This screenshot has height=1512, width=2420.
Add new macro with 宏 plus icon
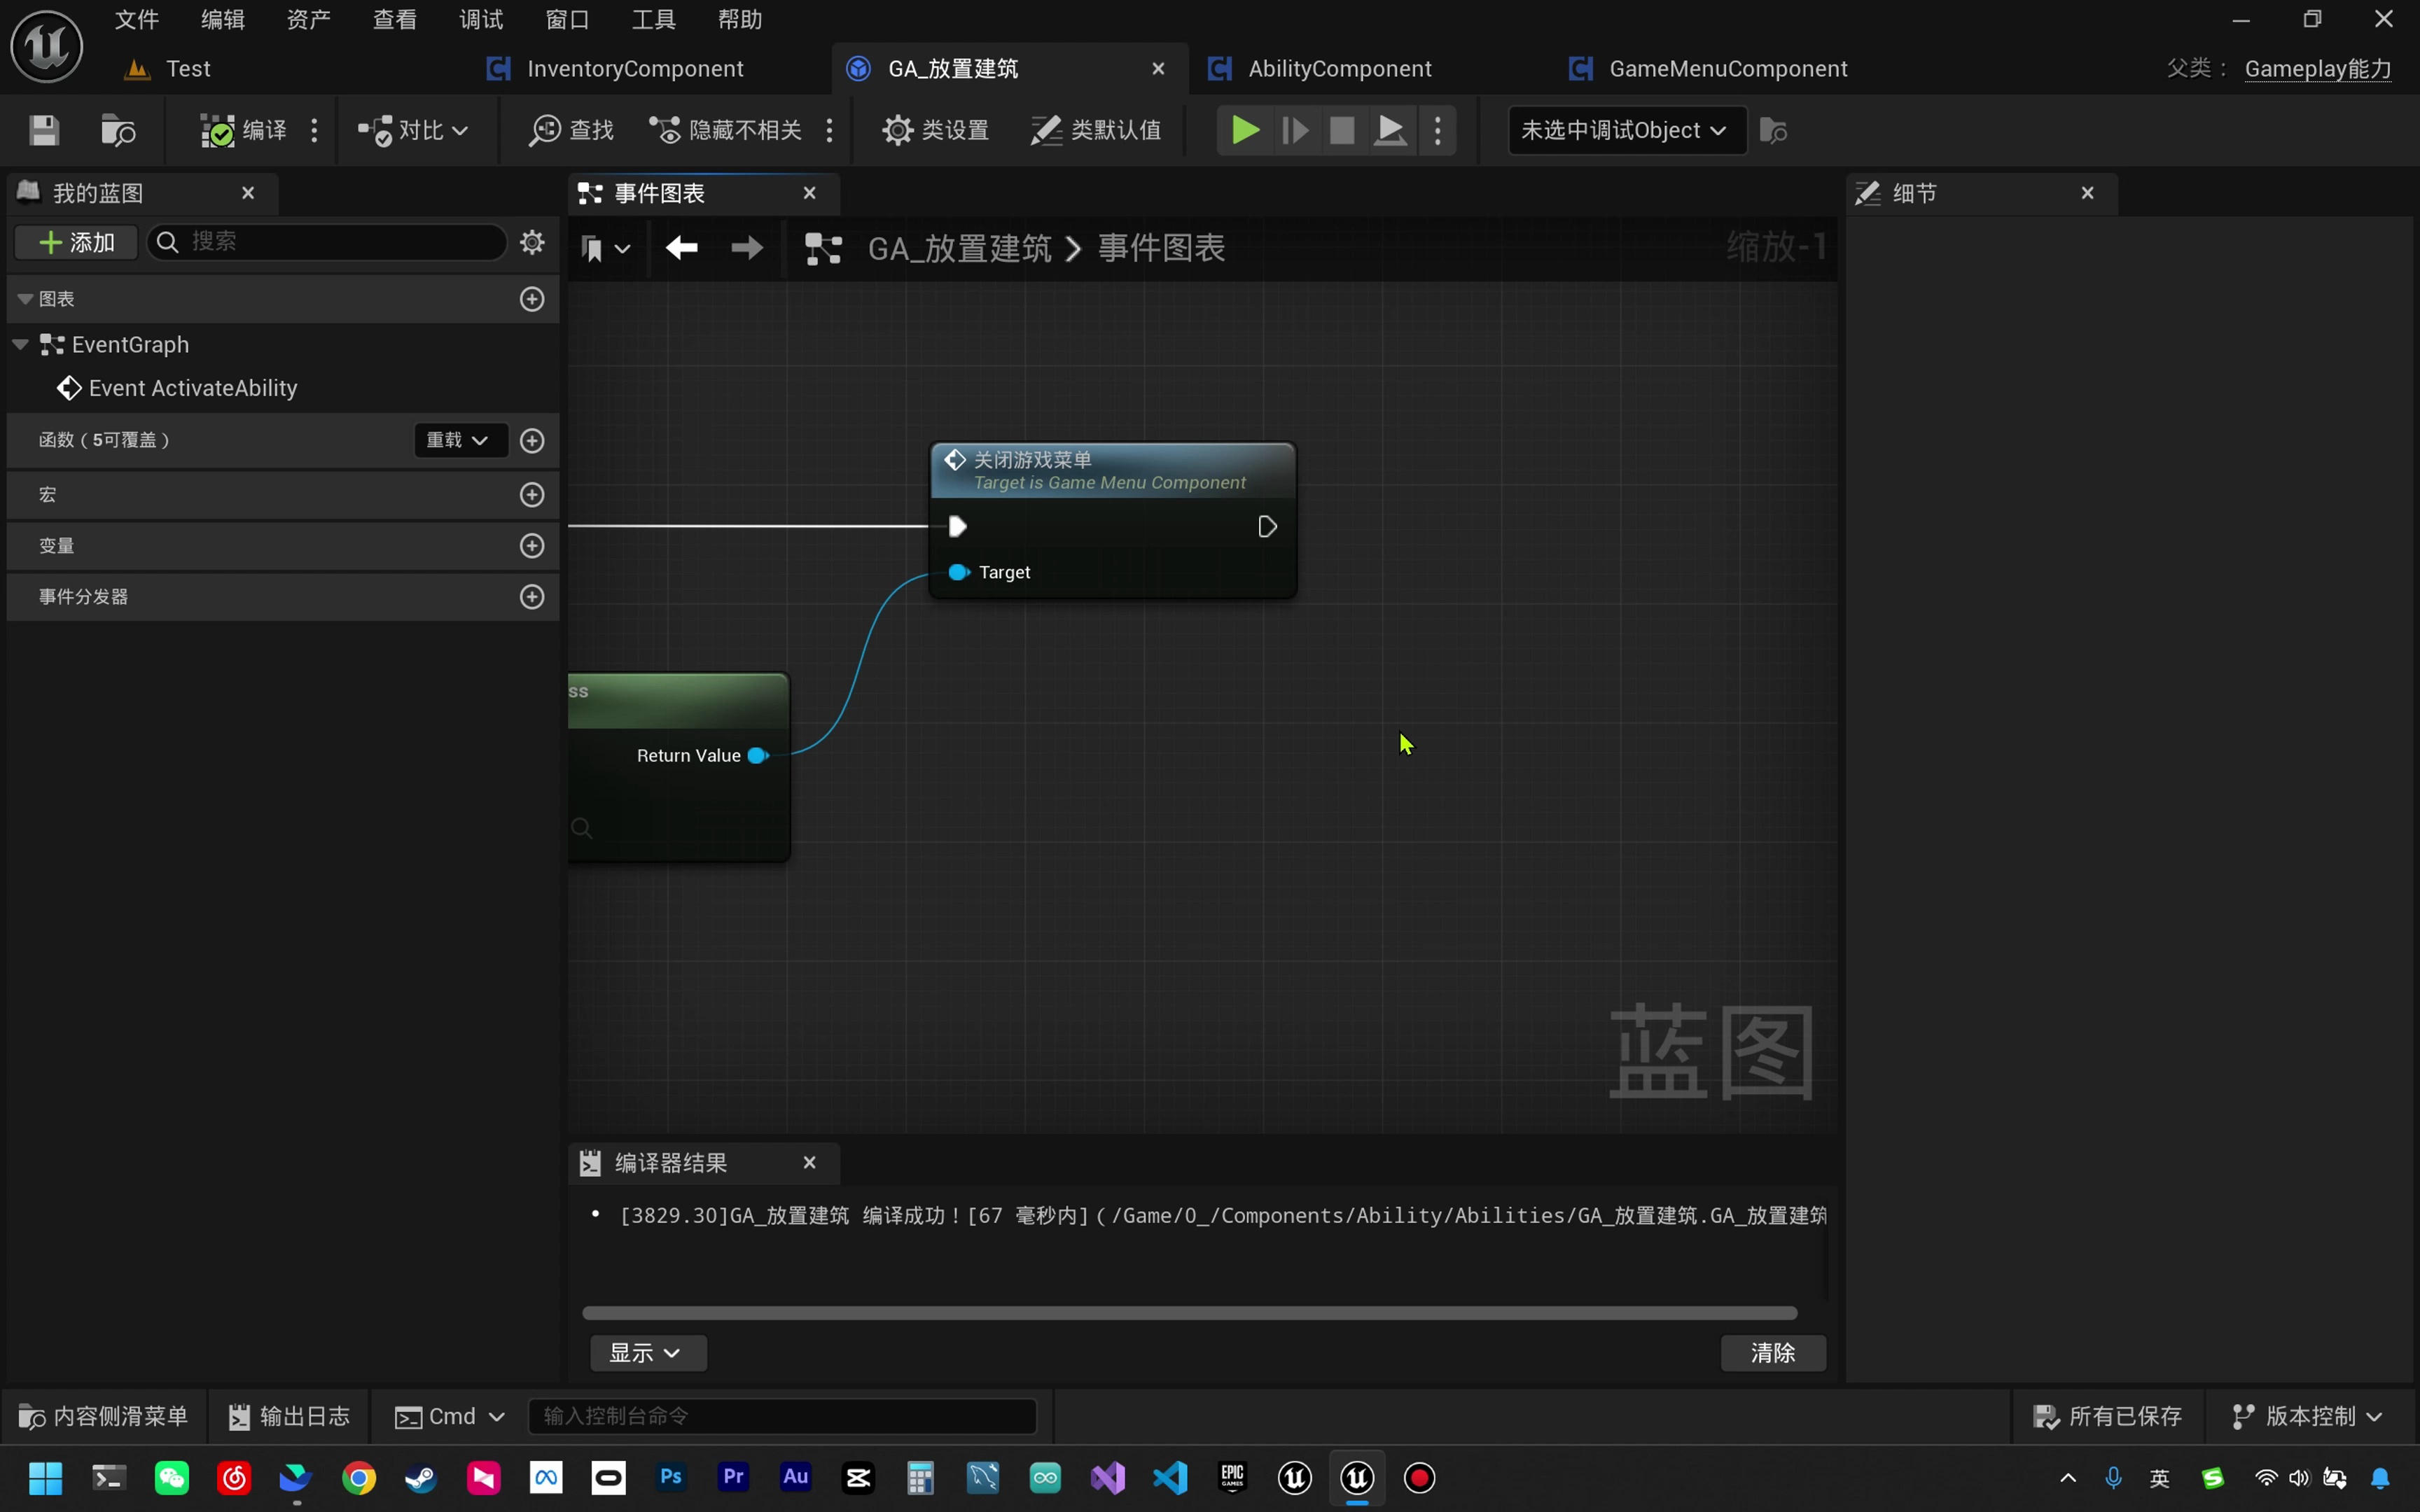pos(532,494)
